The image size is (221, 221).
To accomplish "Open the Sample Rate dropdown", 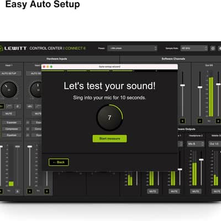I will click(194, 48).
